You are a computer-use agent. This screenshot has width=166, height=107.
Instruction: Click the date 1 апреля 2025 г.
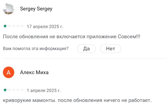[44, 90]
